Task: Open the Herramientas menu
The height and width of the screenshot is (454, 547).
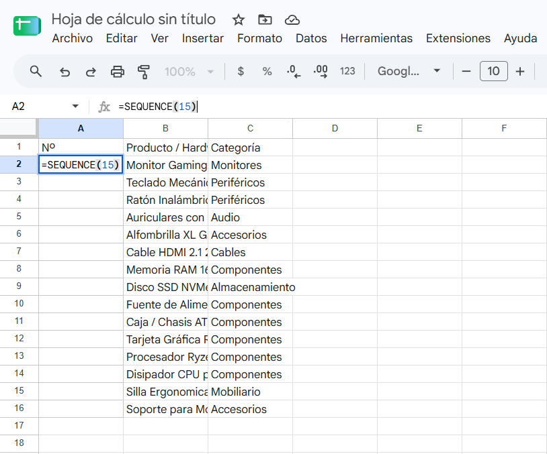Action: coord(376,38)
